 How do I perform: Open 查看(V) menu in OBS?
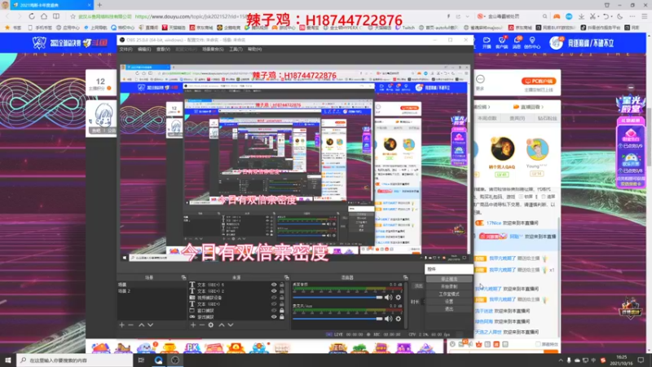click(x=163, y=49)
